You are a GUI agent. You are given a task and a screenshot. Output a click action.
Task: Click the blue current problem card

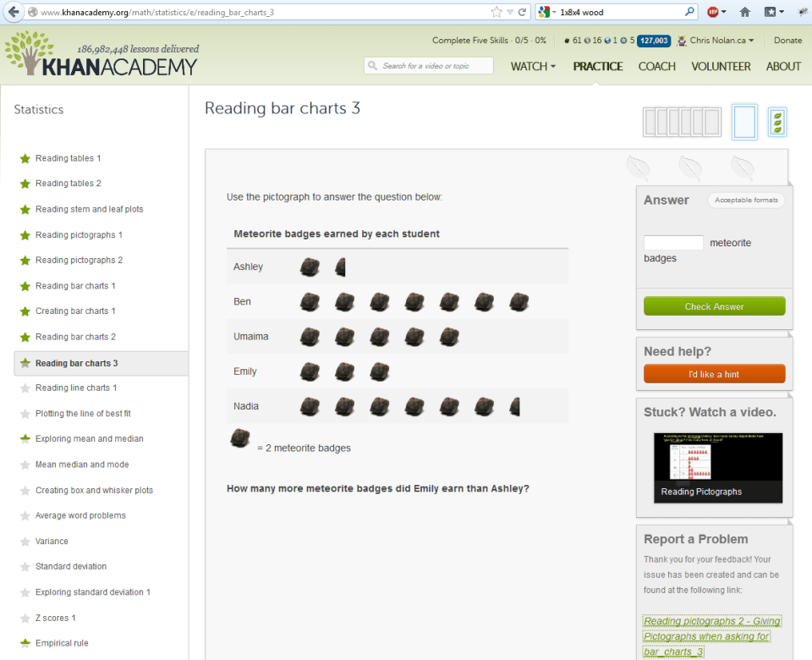pos(744,122)
